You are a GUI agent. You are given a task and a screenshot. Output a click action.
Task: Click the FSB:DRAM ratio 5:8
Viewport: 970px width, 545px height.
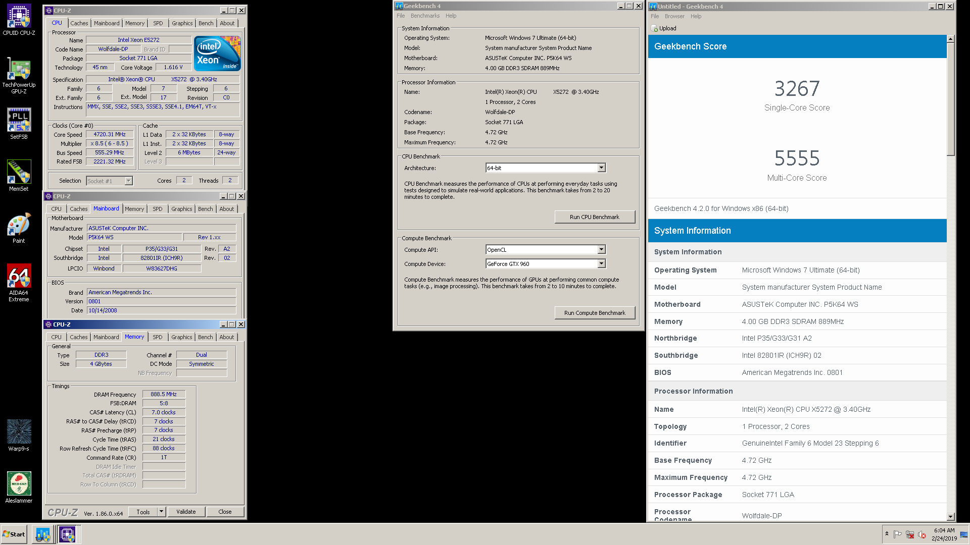pyautogui.click(x=164, y=404)
